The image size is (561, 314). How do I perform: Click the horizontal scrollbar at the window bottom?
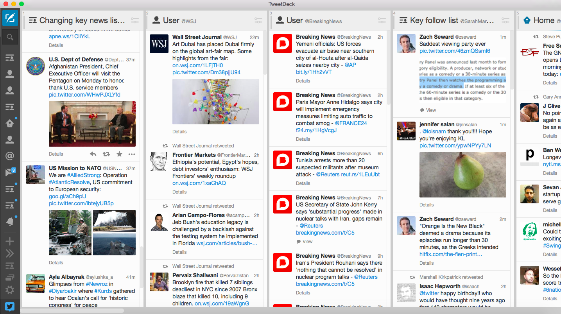click(x=72, y=311)
